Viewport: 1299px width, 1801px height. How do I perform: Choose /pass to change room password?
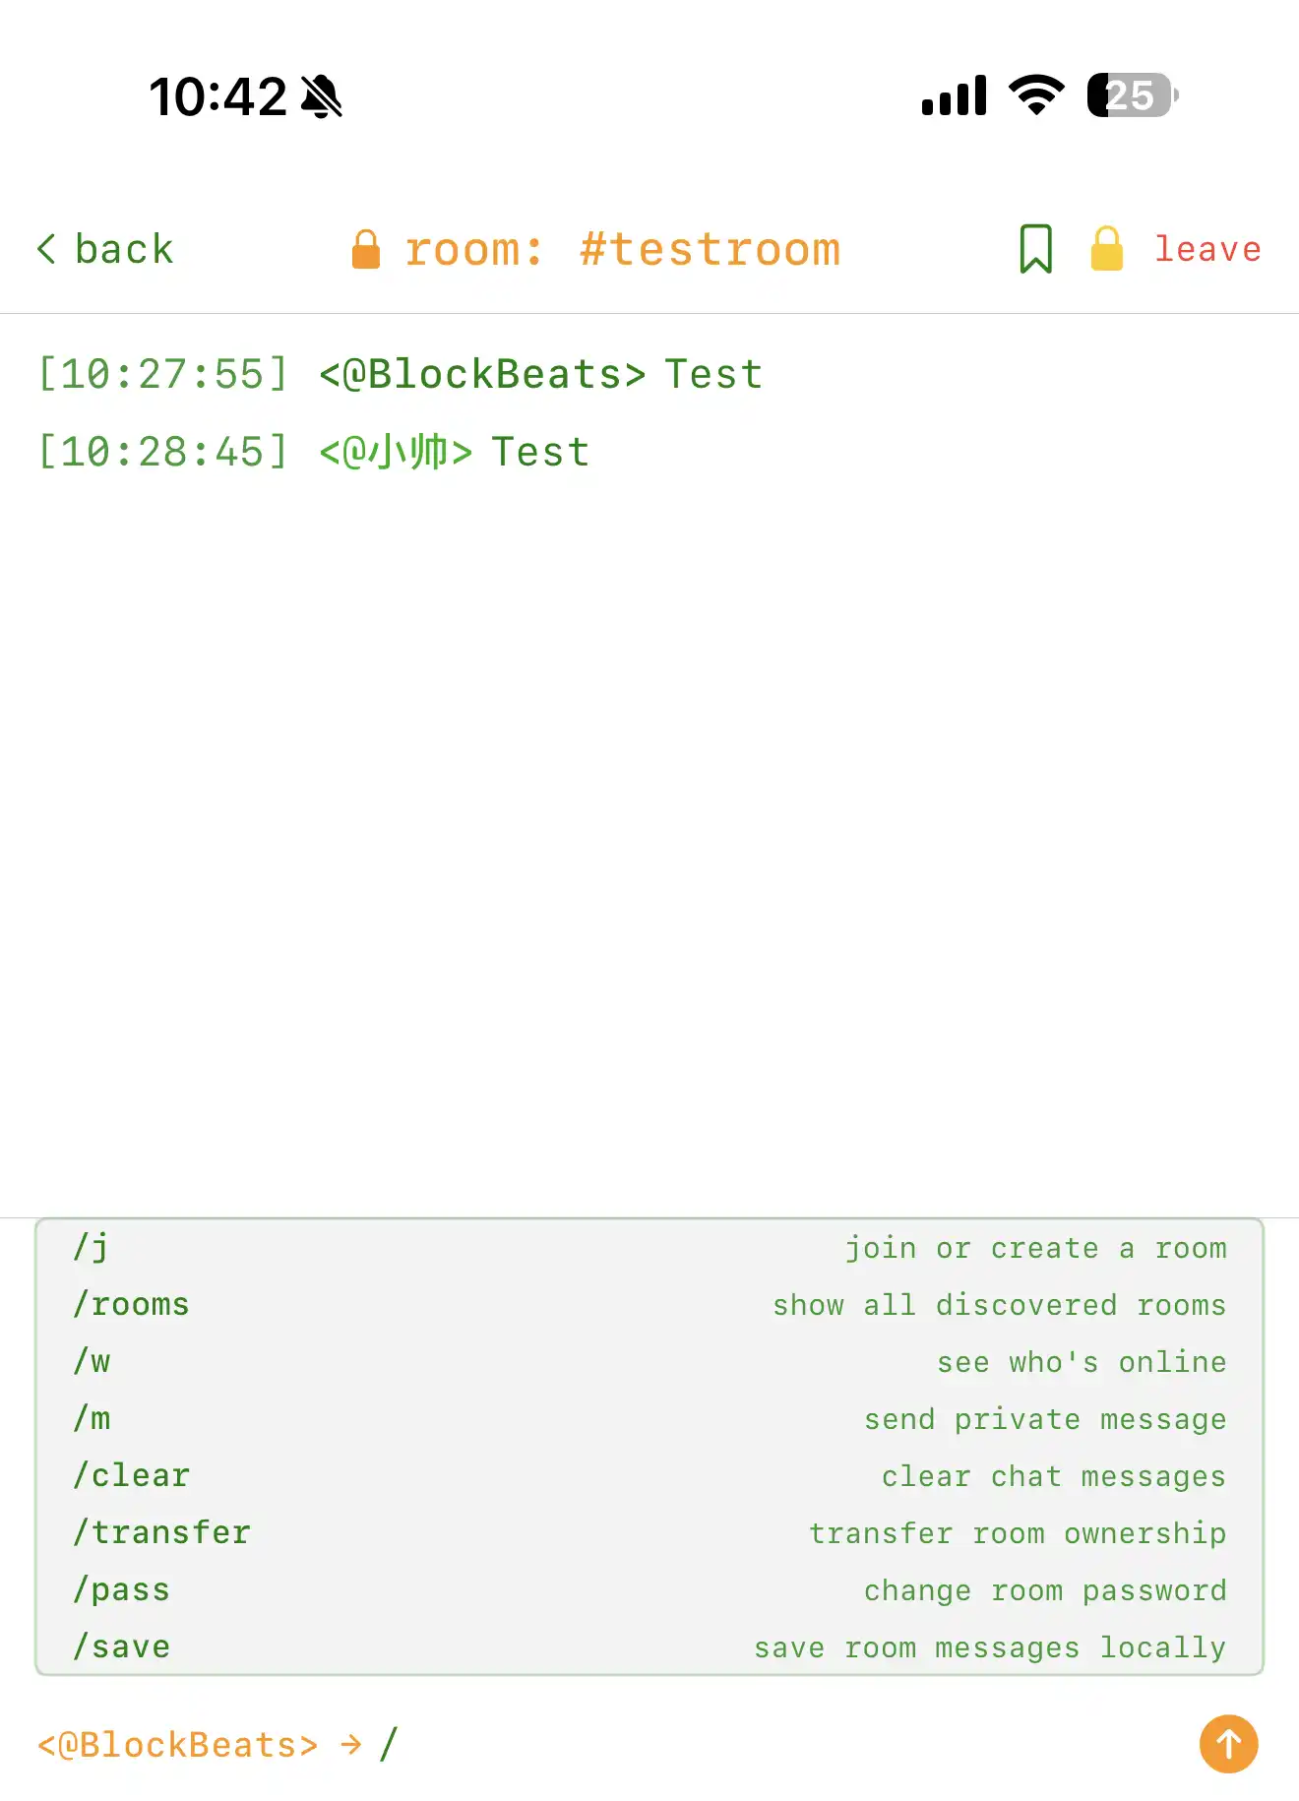coord(120,1589)
